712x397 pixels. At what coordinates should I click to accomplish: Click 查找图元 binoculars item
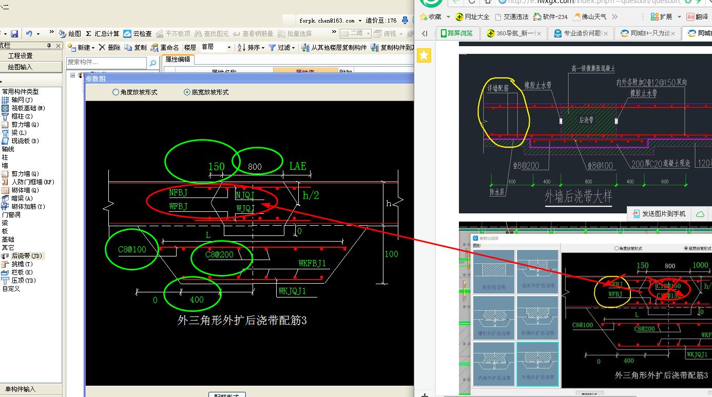click(211, 34)
